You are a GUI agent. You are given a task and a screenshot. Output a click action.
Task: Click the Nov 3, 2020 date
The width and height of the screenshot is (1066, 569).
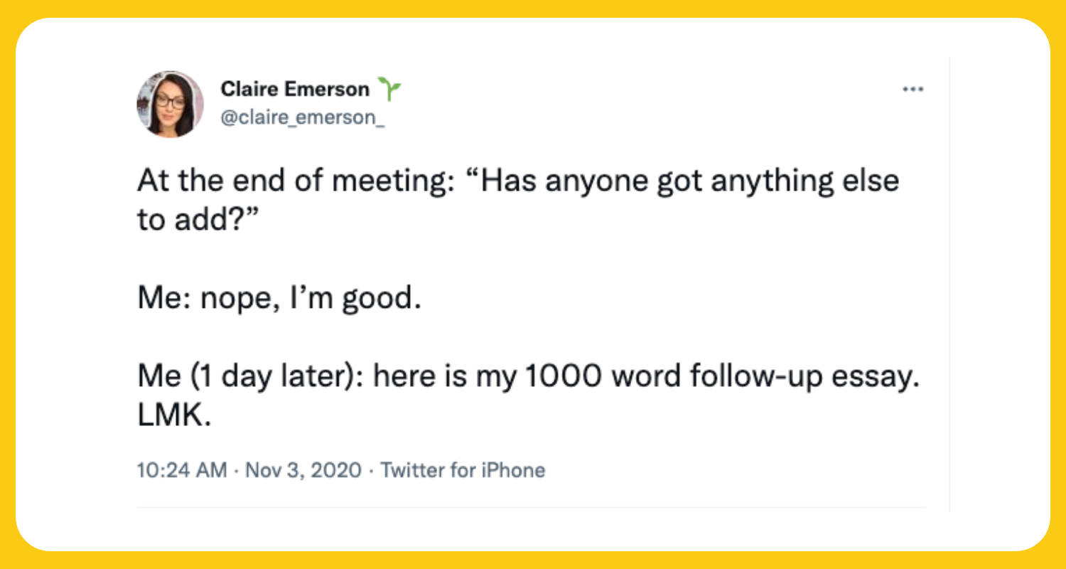303,470
